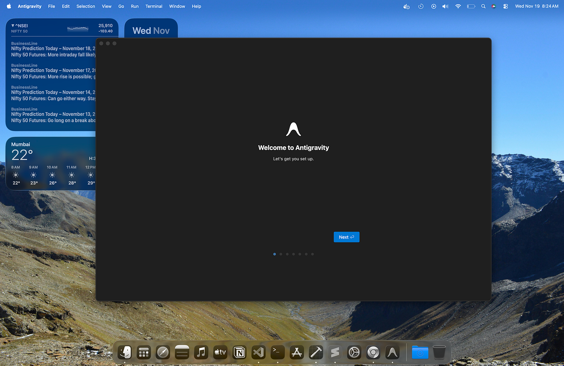Open Apple TV from the Dock
Viewport: 564px width, 366px height.
click(x=220, y=352)
